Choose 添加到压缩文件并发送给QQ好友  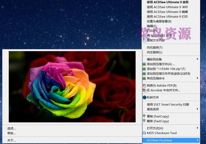168,74
